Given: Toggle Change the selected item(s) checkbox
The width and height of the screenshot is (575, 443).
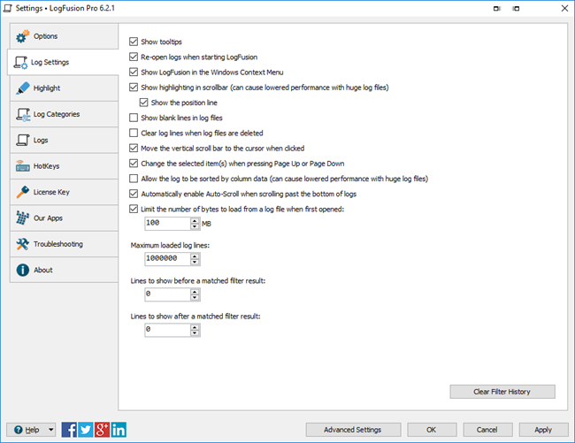Looking at the screenshot, I should point(134,164).
